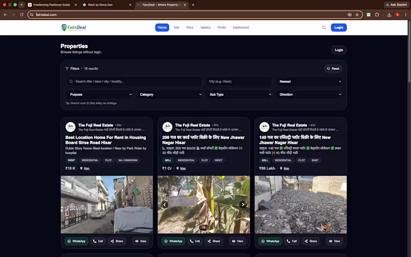
Task: Expand the browser tab search chevron
Action: (22, 5)
